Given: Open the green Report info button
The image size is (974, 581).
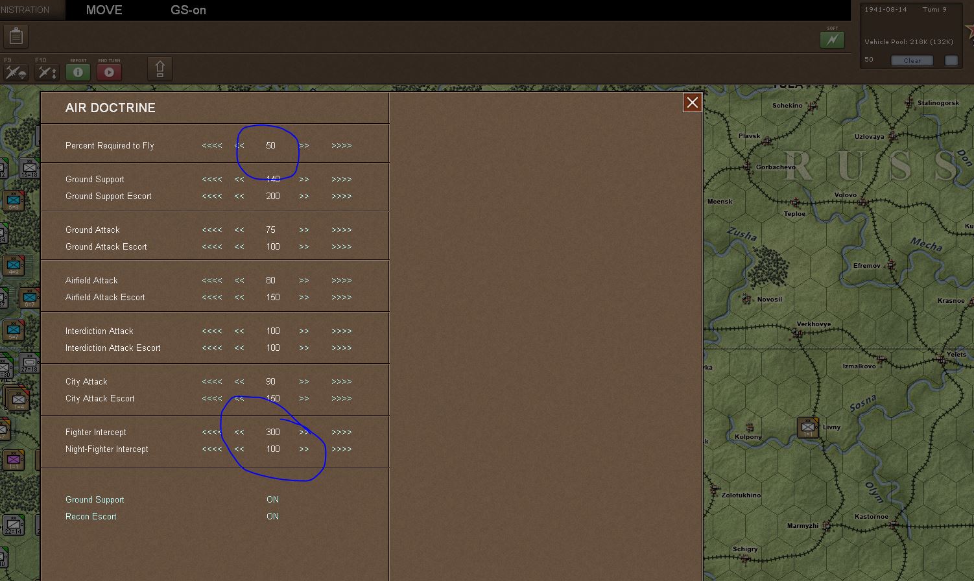Looking at the screenshot, I should coord(78,72).
